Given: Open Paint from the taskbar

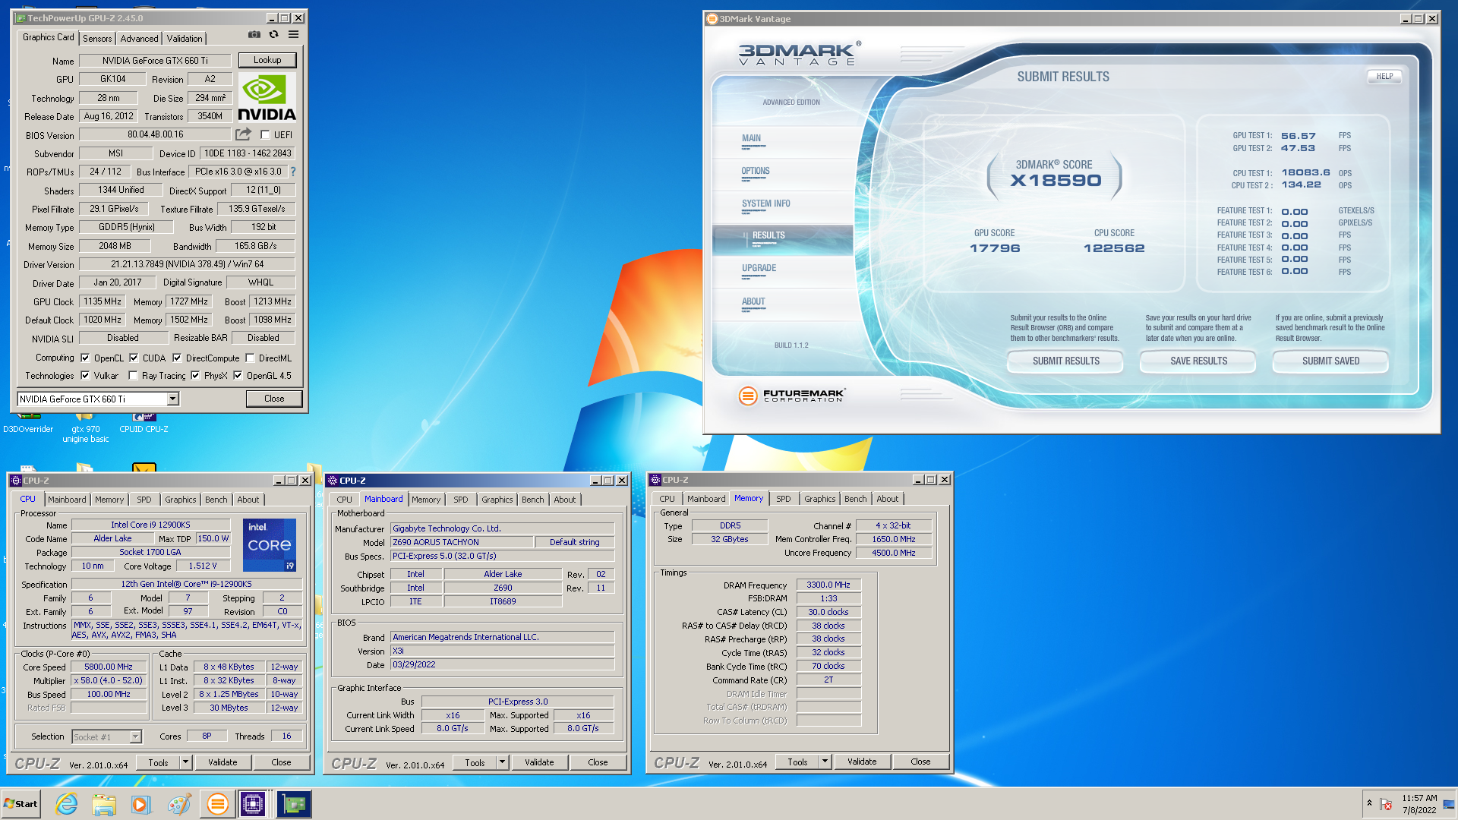Looking at the screenshot, I should click(x=178, y=804).
